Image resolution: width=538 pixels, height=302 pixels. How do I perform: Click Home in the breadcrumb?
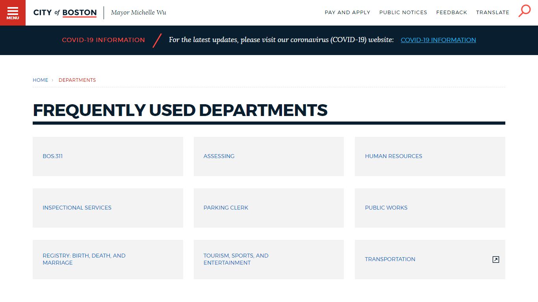[40, 80]
